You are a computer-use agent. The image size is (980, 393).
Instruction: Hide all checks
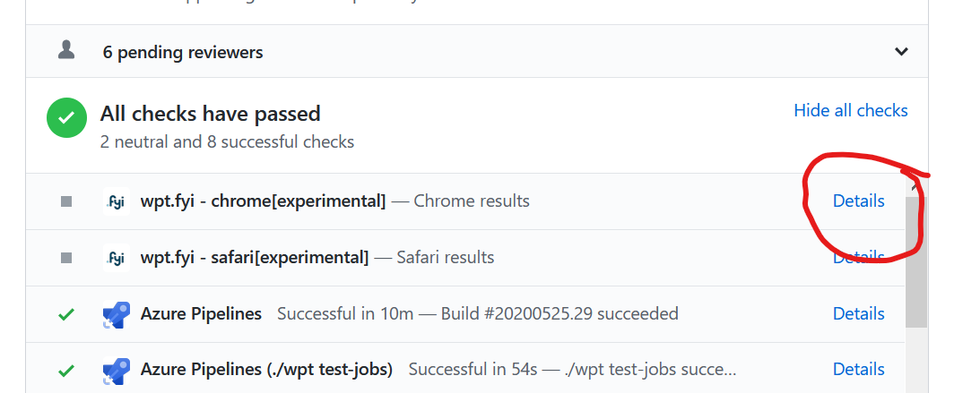point(850,110)
